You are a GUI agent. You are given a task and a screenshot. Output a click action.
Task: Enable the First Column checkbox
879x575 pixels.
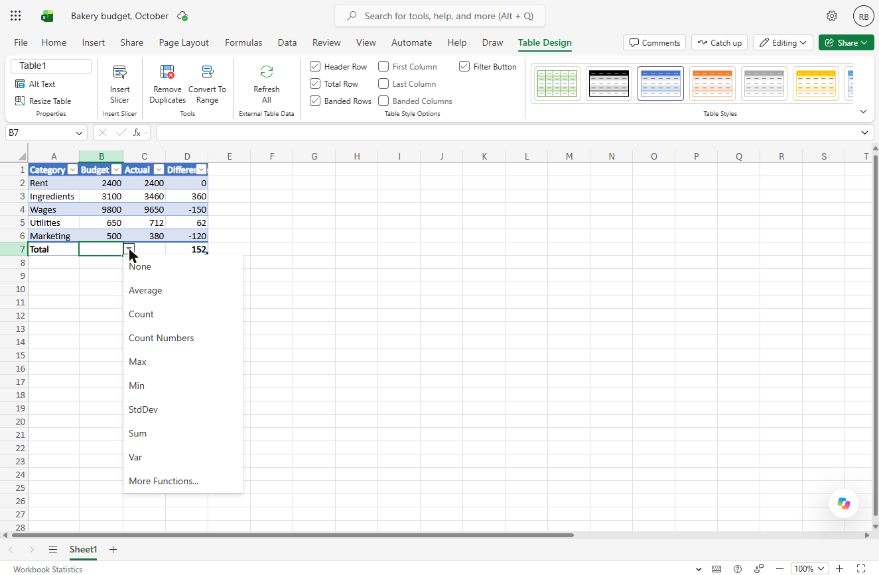coord(383,66)
